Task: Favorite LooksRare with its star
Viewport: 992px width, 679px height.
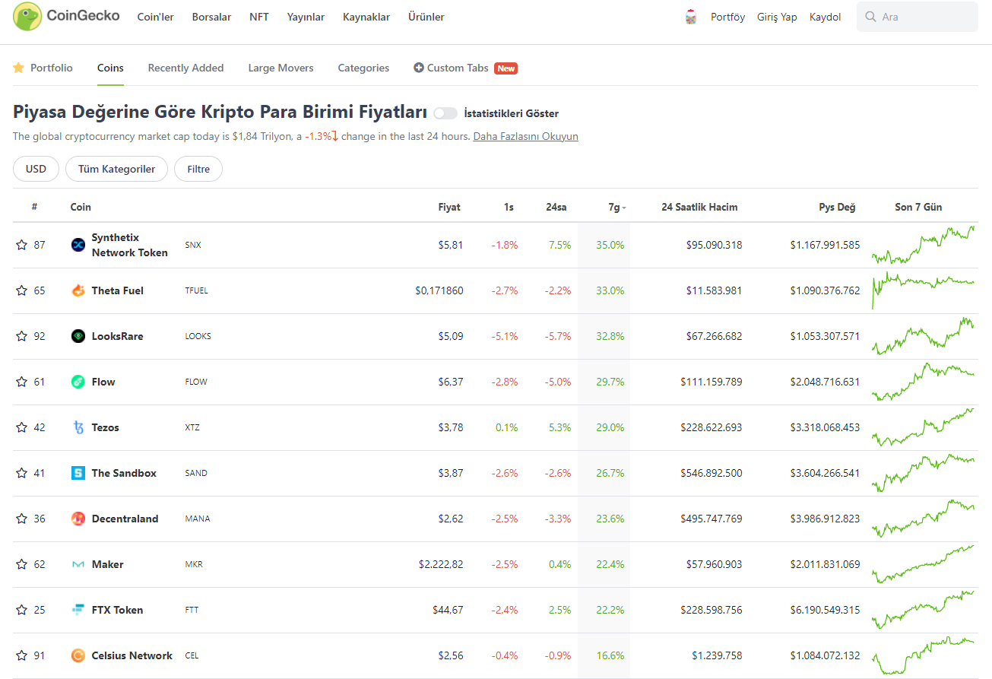Action: tap(21, 336)
